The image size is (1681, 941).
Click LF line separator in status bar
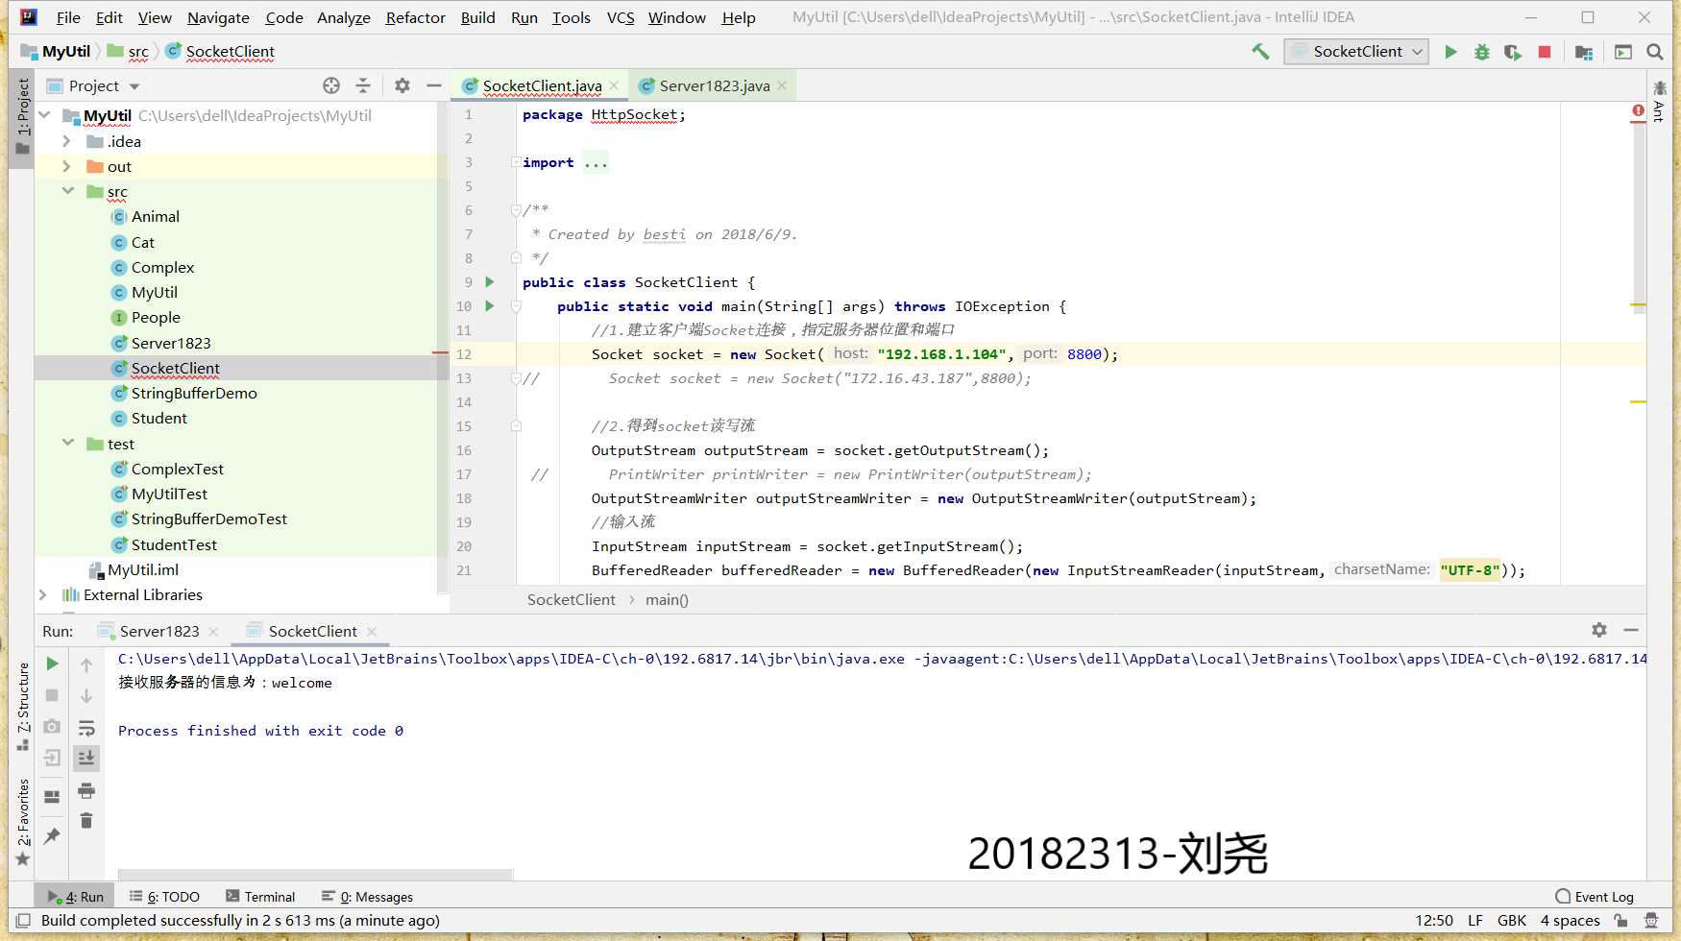[1475, 921]
